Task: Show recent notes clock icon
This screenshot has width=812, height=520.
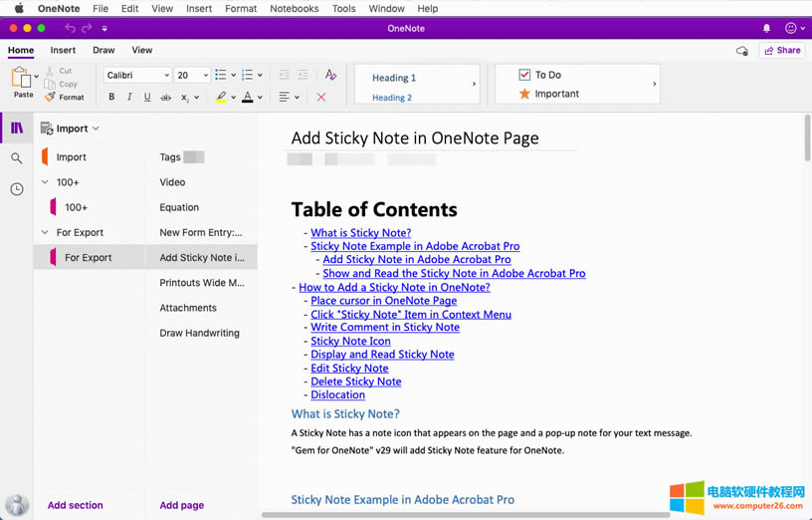Action: (17, 189)
